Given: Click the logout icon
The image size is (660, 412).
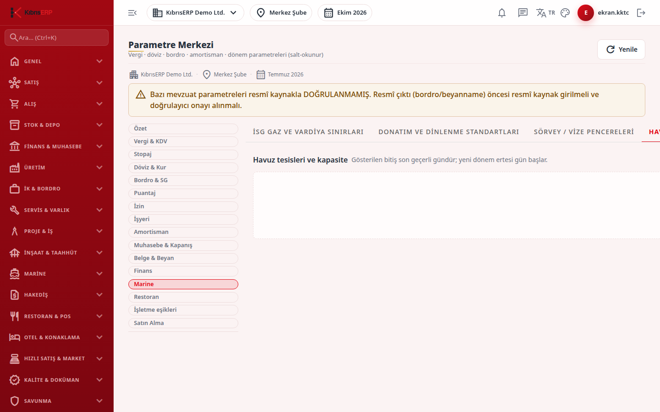Looking at the screenshot, I should (x=641, y=13).
